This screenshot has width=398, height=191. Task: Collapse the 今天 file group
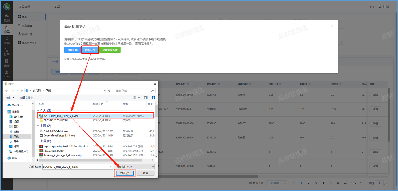[38, 111]
